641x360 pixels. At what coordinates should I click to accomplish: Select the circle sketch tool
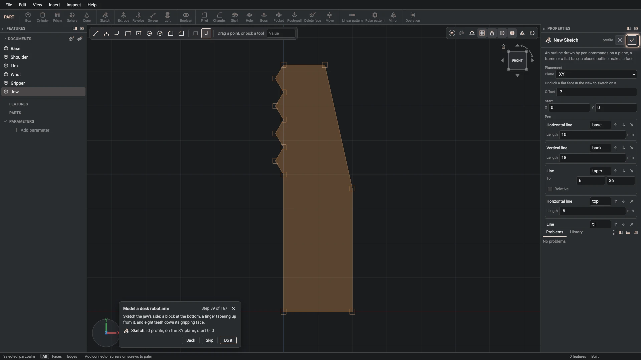click(x=149, y=33)
